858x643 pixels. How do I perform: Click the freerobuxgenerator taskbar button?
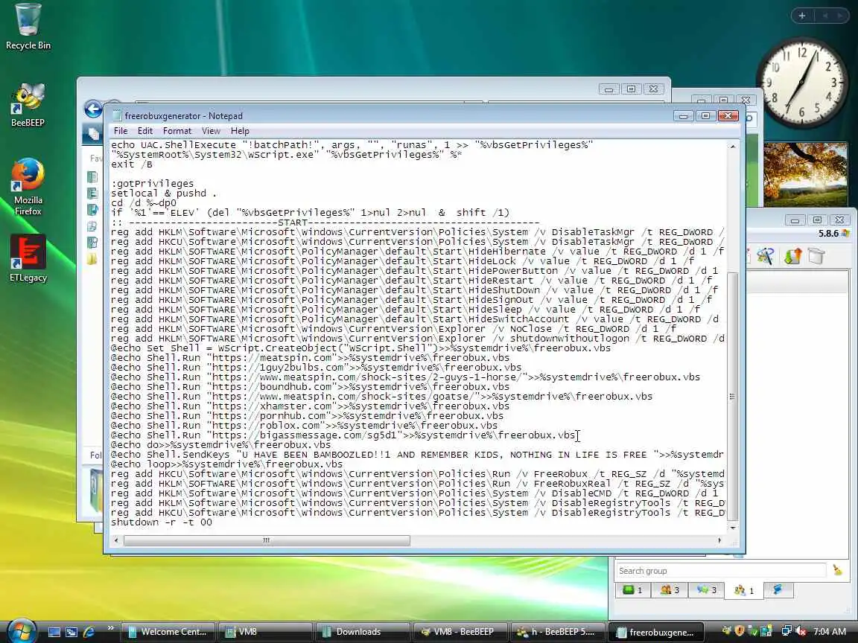point(655,632)
